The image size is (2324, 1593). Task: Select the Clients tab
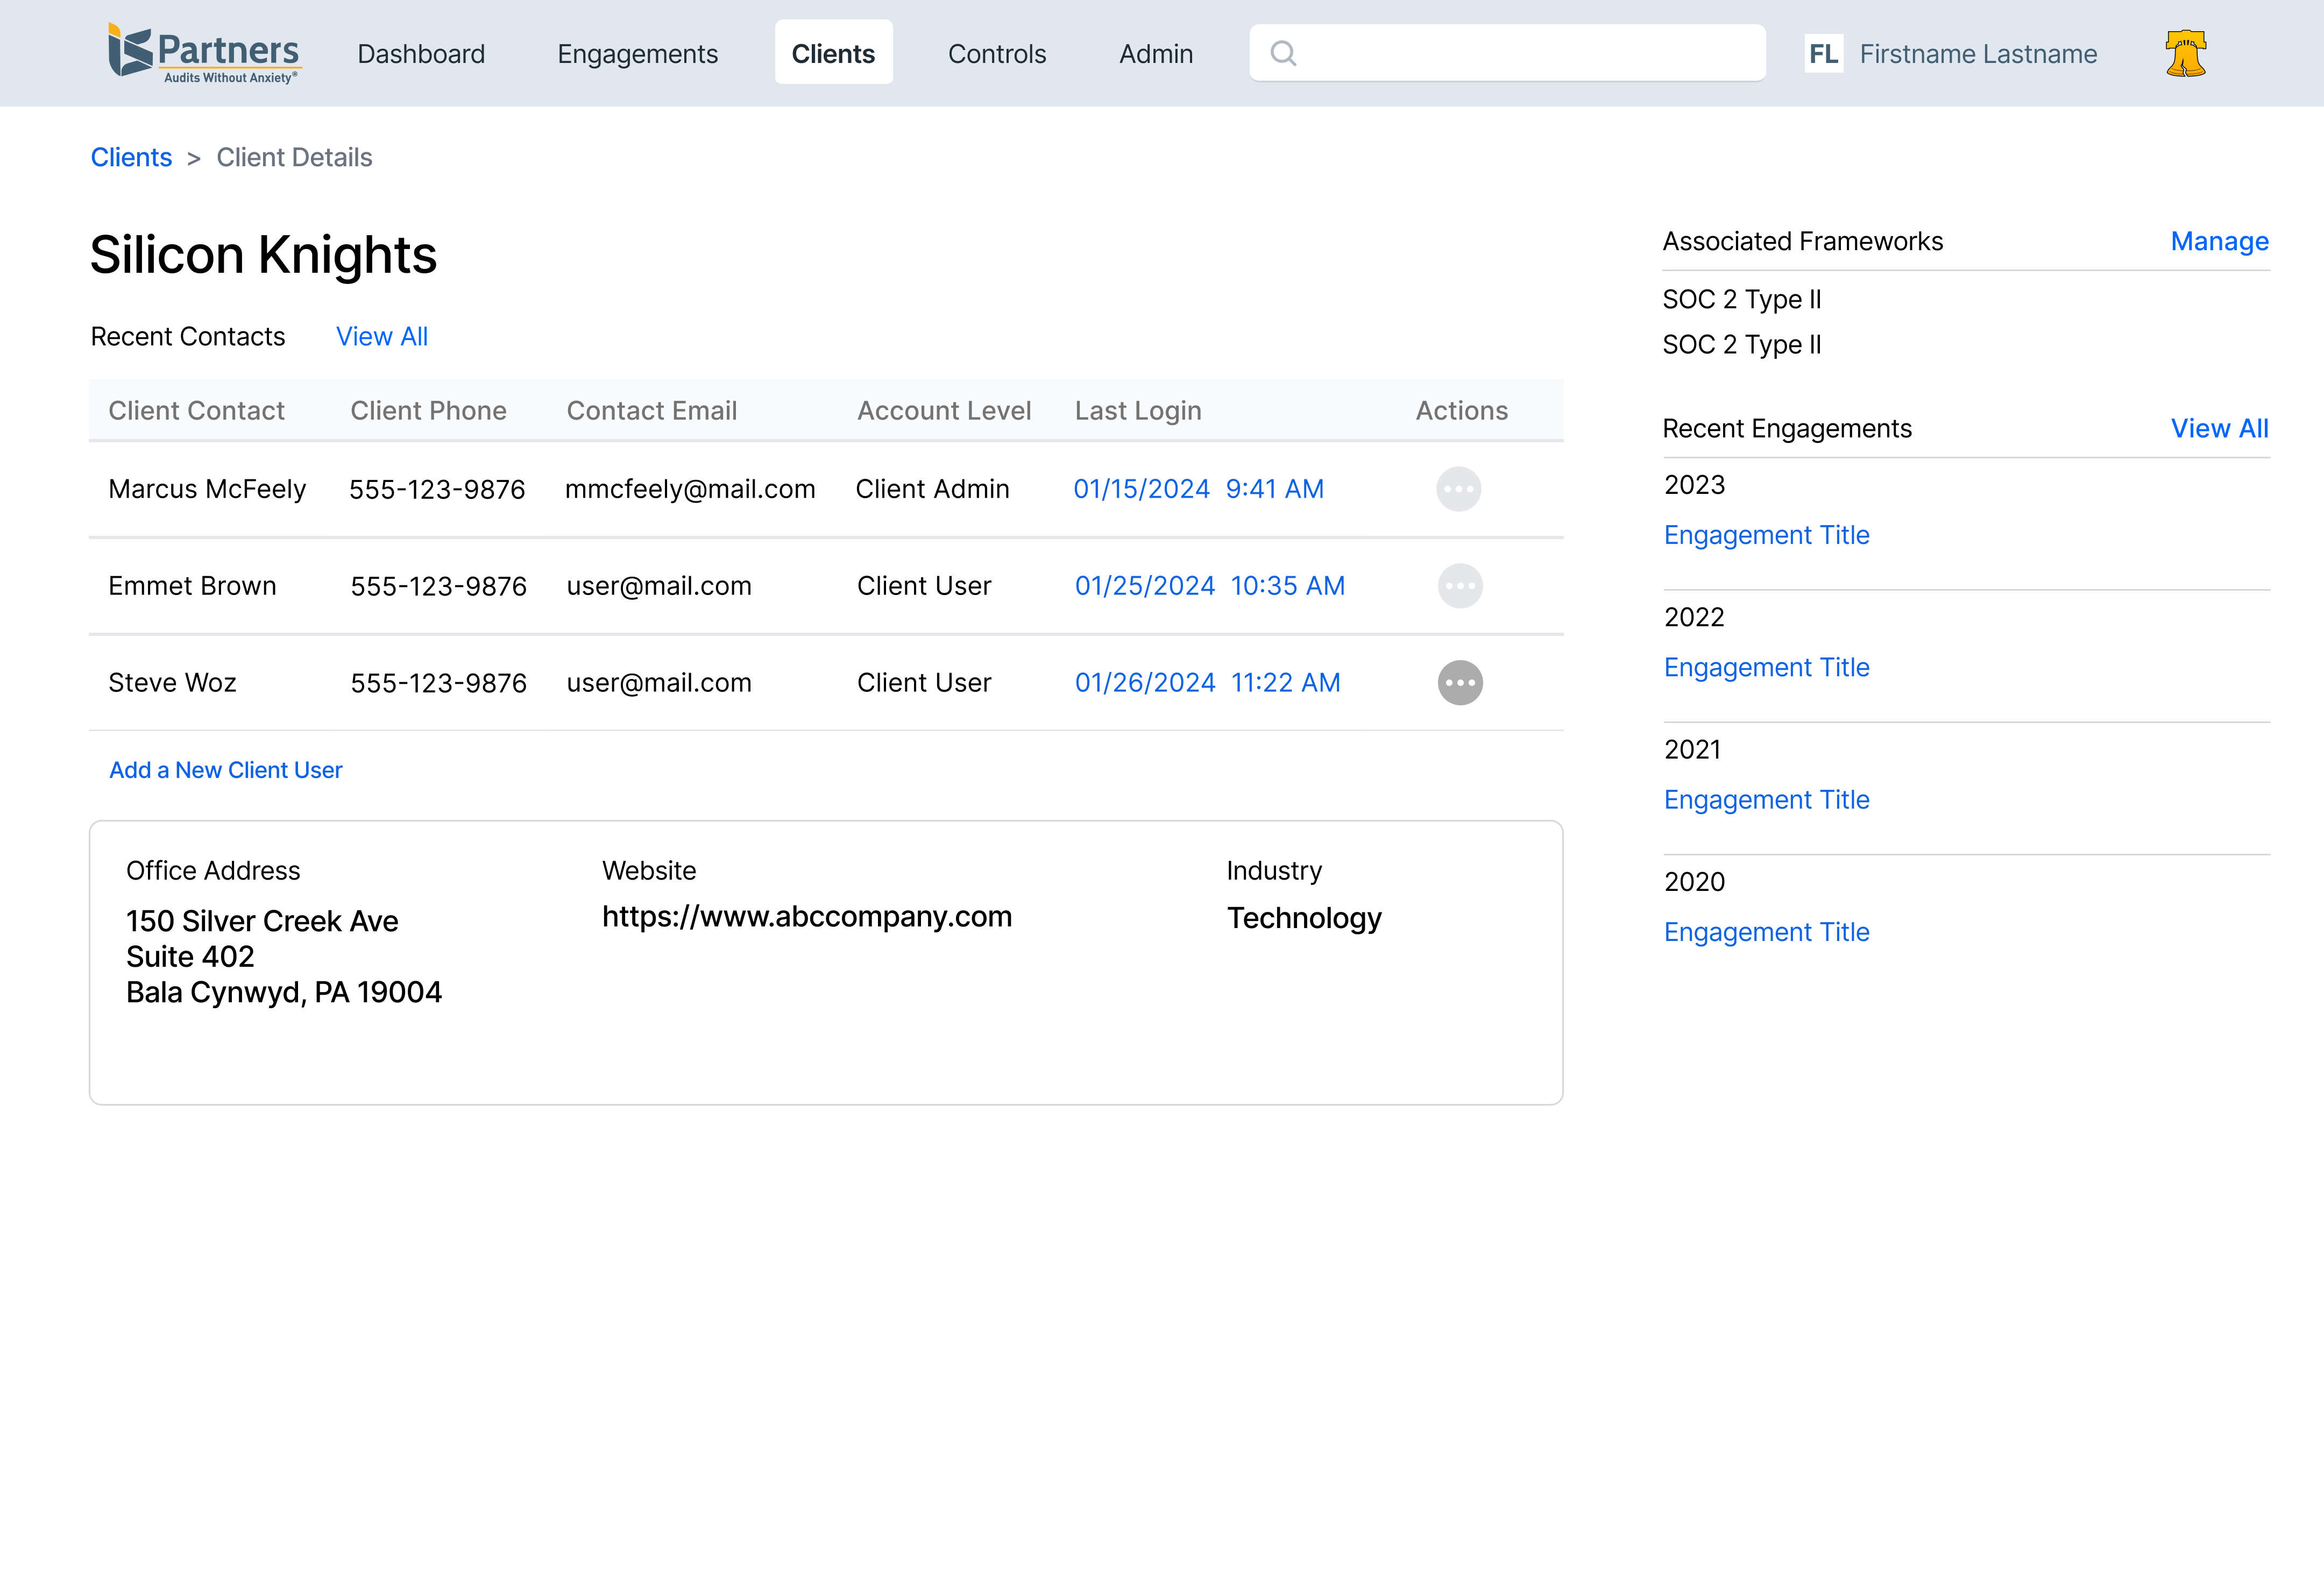coord(833,52)
